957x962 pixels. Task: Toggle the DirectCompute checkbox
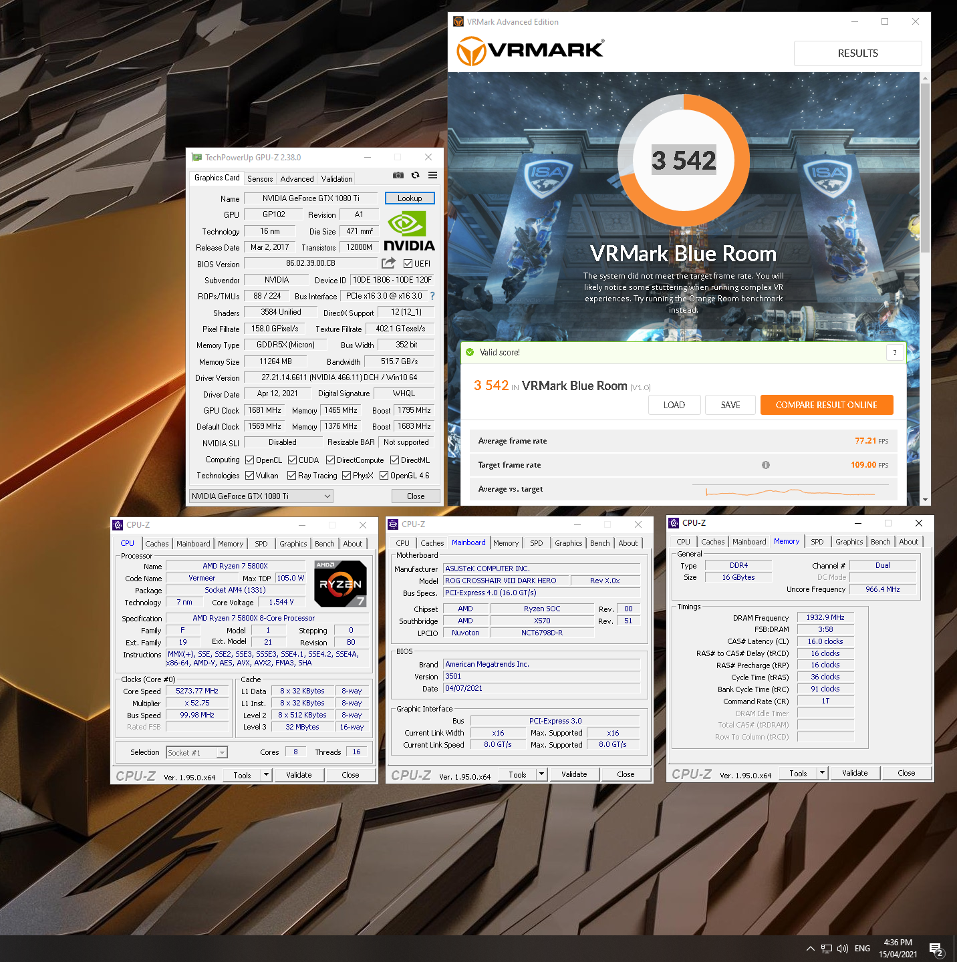(330, 460)
